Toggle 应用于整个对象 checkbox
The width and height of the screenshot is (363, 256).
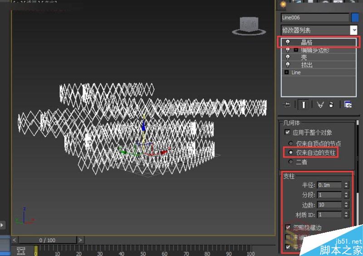click(x=287, y=132)
